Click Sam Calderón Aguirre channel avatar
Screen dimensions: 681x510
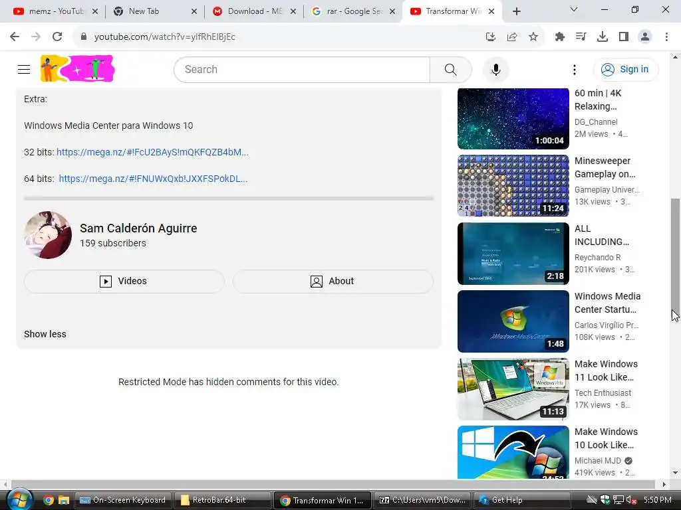point(48,235)
